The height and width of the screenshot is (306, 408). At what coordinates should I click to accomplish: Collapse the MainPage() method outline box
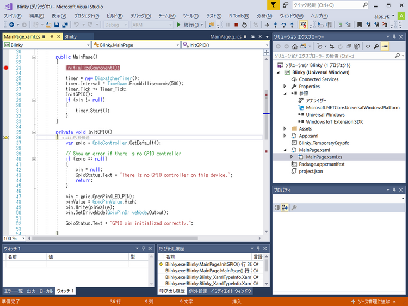point(34,57)
